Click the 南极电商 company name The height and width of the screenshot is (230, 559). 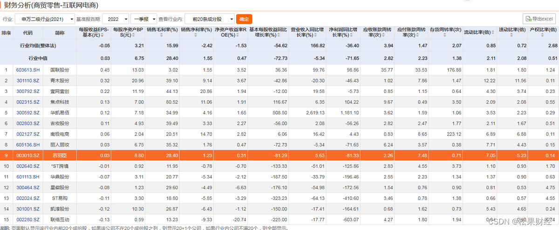point(60,134)
